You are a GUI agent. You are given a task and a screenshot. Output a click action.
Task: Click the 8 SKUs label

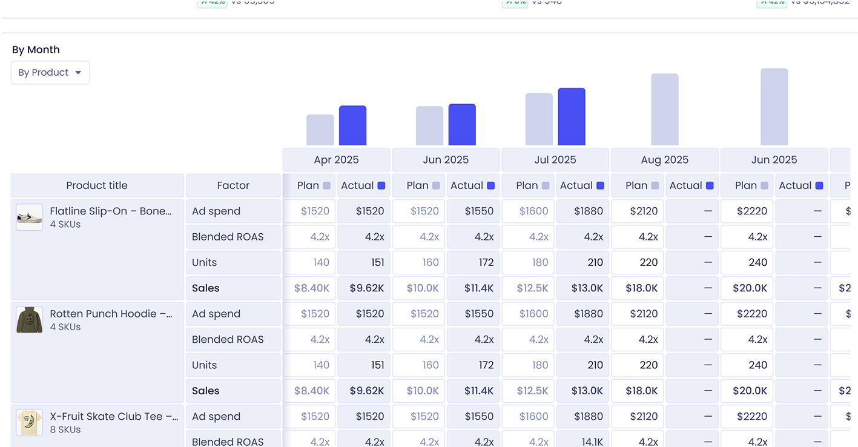pyautogui.click(x=65, y=430)
